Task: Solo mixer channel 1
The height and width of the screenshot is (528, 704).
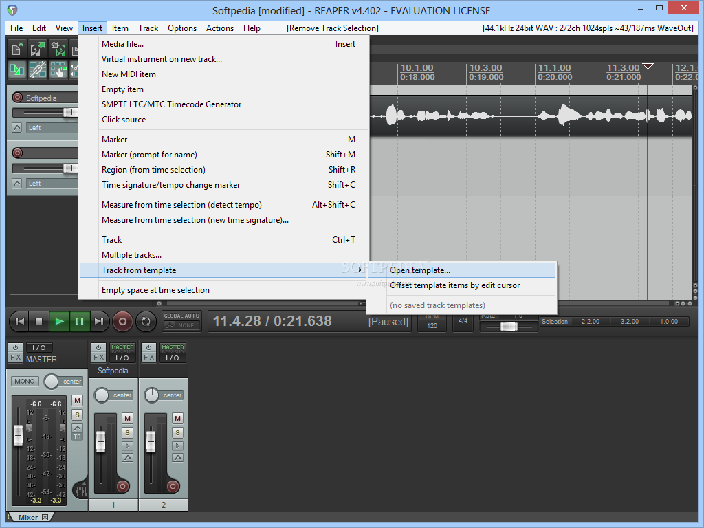Action: (x=127, y=433)
